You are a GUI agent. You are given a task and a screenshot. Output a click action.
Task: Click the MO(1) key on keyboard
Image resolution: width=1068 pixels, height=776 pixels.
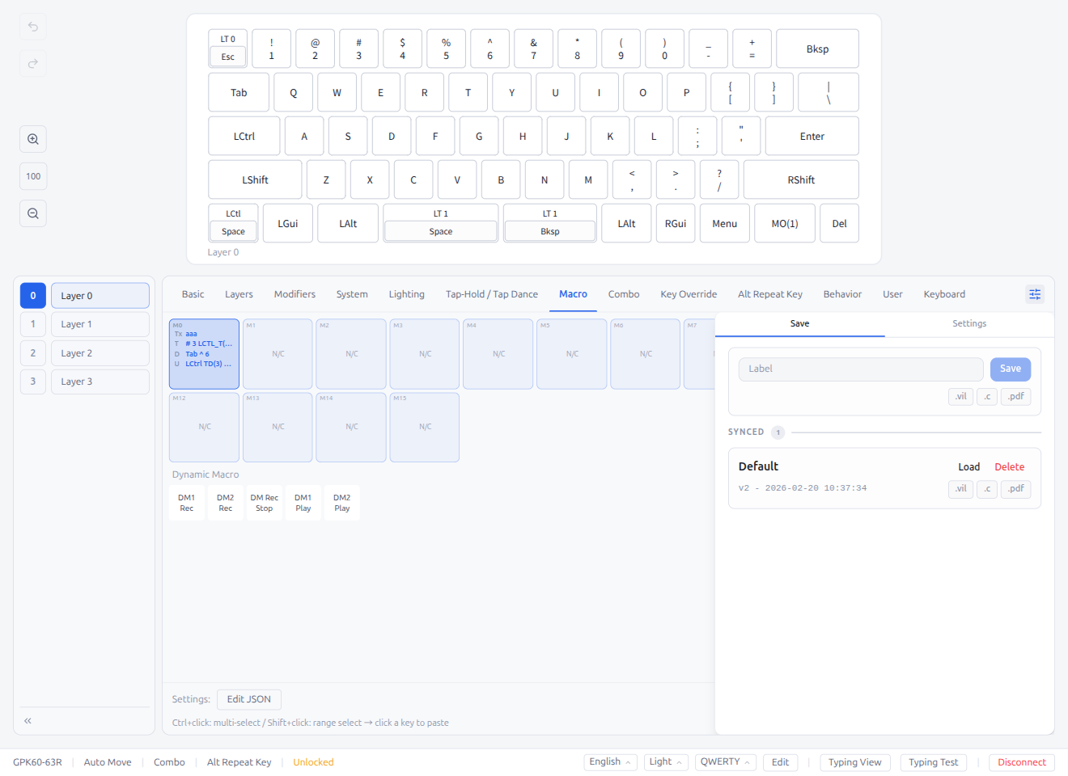(785, 223)
